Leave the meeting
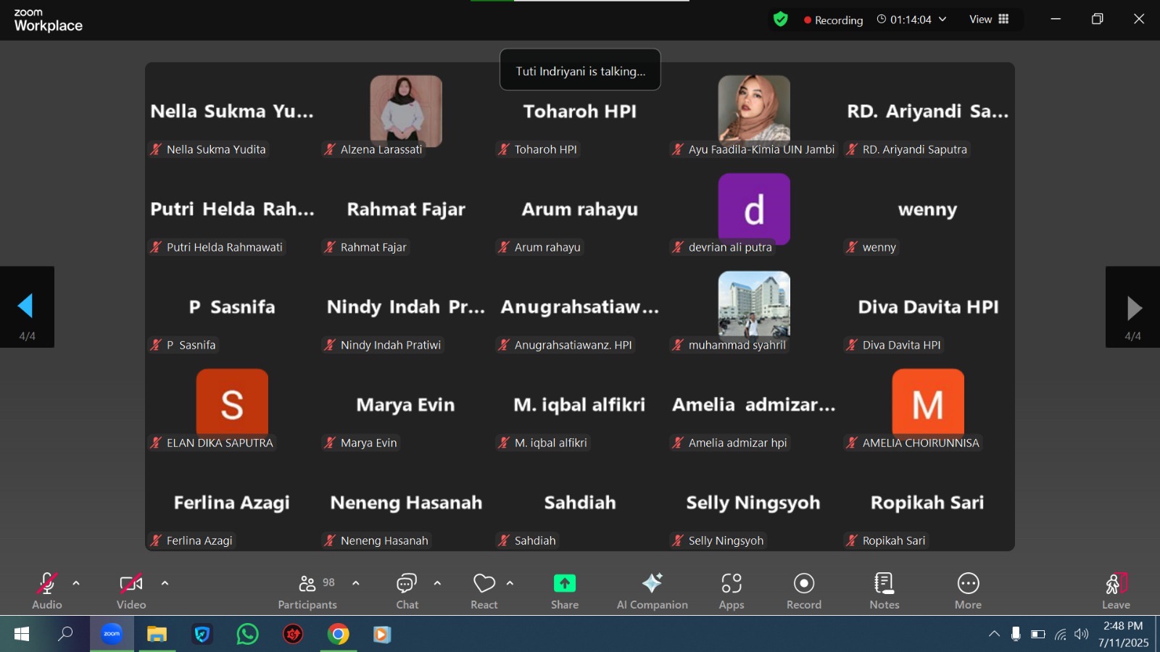1160x652 pixels. tap(1116, 592)
